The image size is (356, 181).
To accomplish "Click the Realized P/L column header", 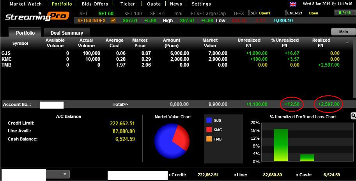I will 321,43.
